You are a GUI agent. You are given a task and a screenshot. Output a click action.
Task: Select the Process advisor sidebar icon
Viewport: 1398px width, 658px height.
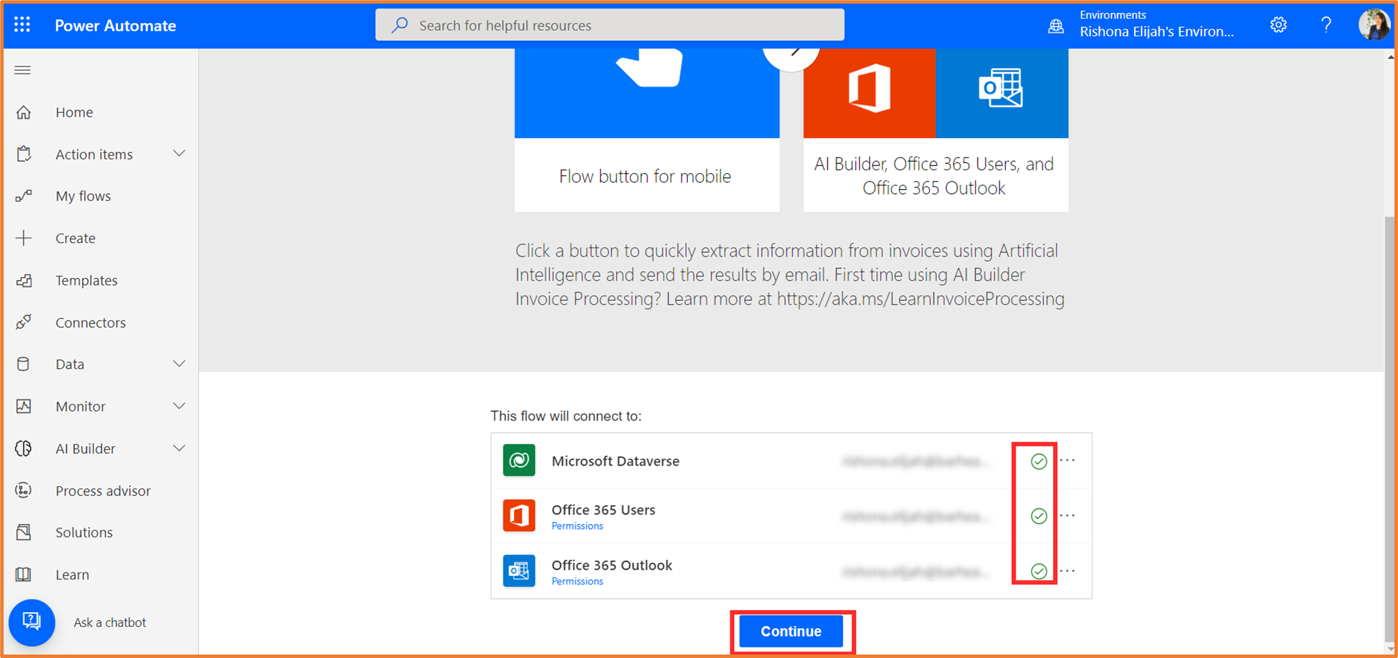click(x=24, y=491)
